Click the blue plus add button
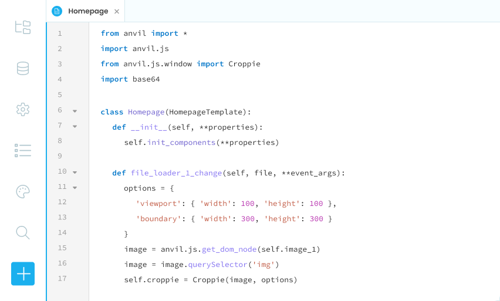The height and width of the screenshot is (301, 500). [23, 273]
